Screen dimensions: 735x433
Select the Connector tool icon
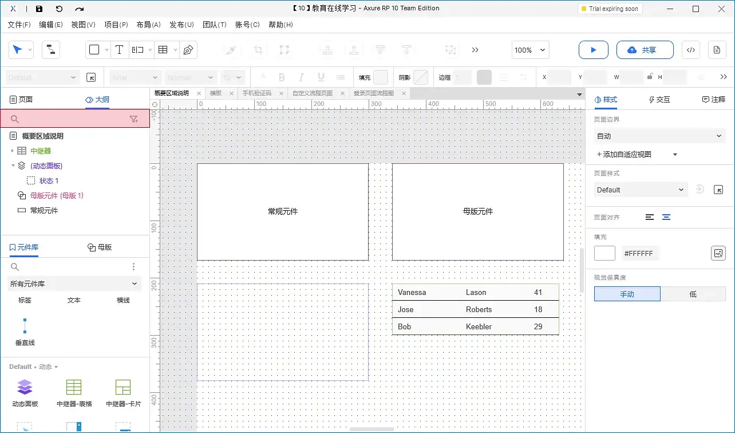[51, 50]
